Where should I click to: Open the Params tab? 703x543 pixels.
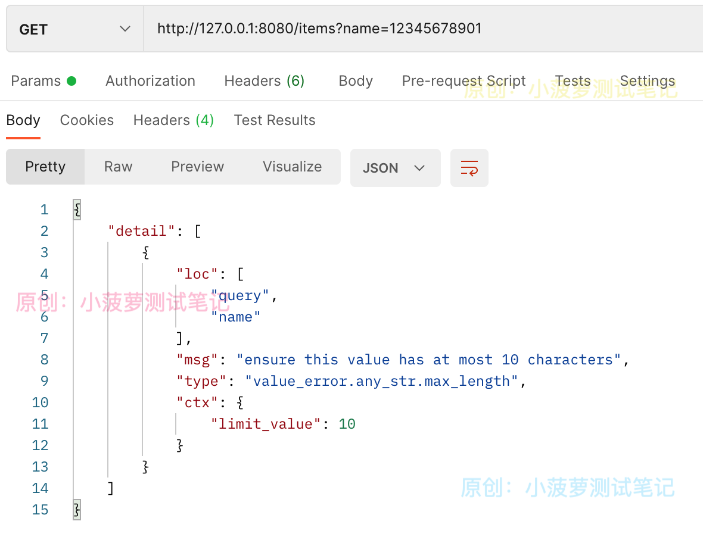click(x=43, y=81)
